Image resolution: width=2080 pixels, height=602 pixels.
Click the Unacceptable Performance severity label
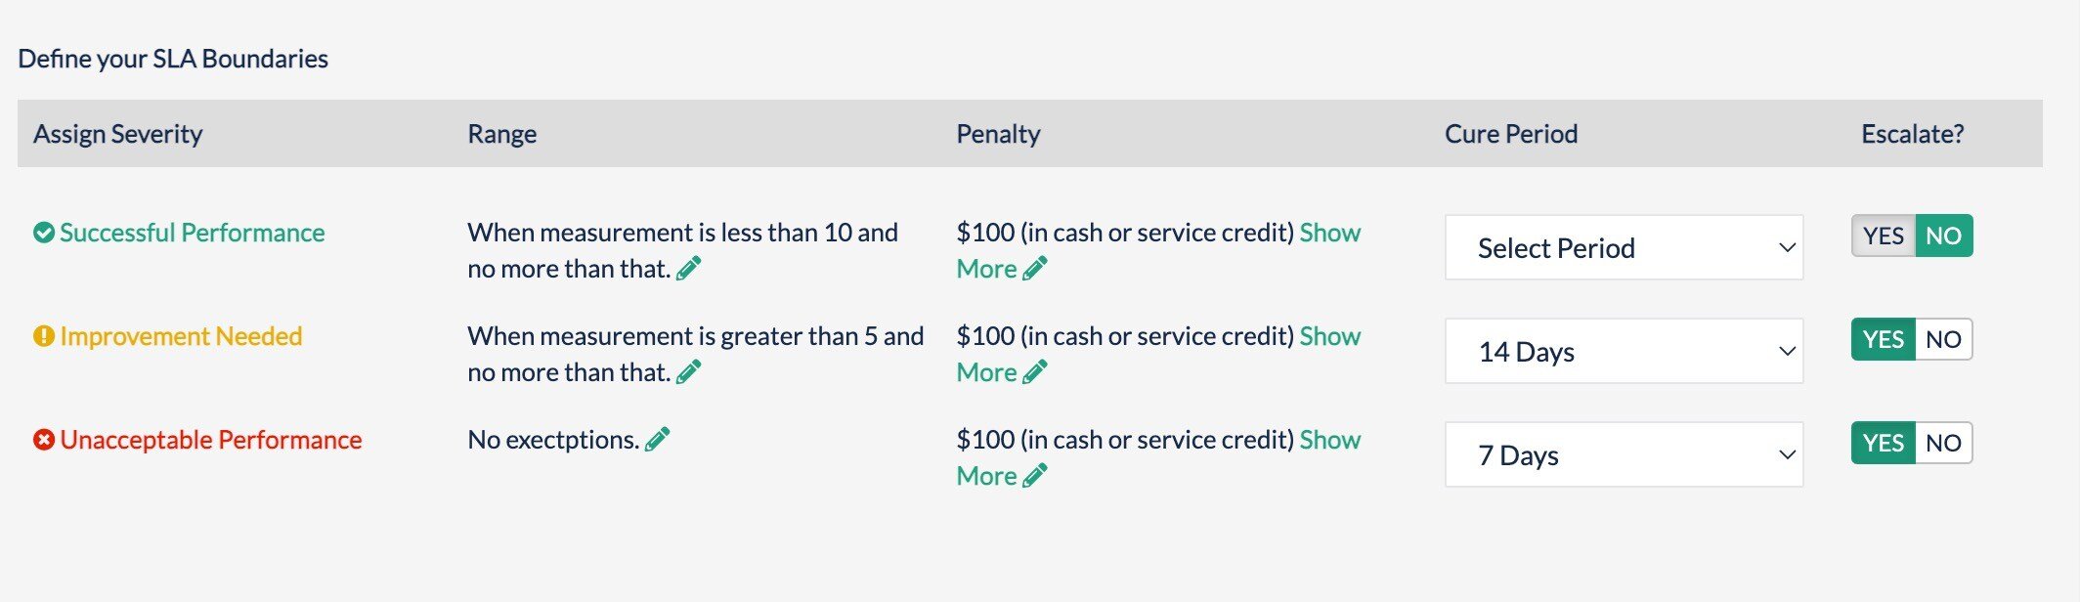(x=211, y=440)
